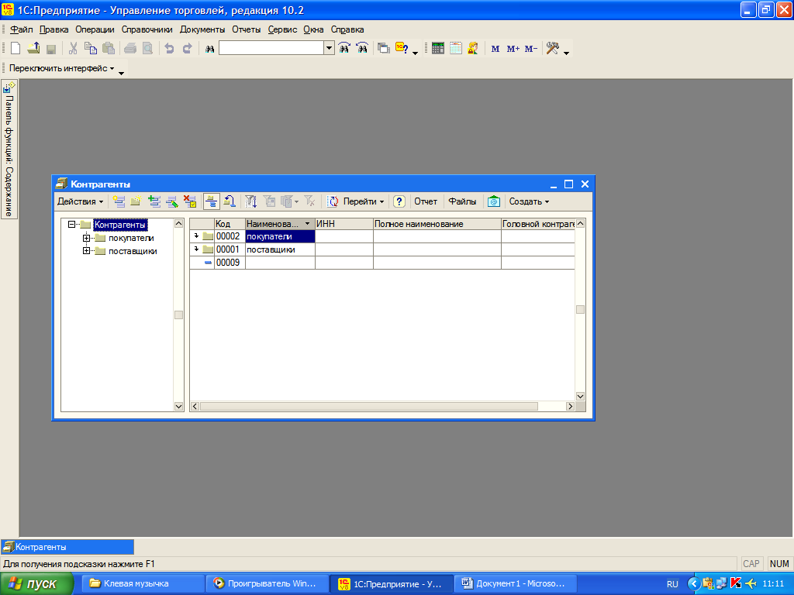The image size is (794, 595).
Task: Click the email @ icon in Контрагенты toolbar
Action: (x=494, y=201)
